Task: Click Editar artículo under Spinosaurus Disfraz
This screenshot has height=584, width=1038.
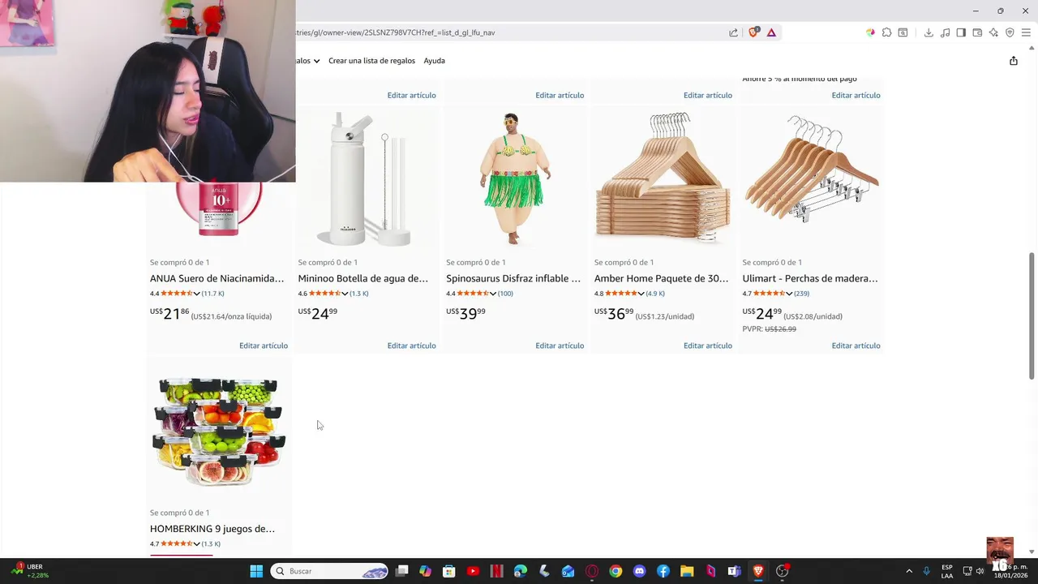Action: click(560, 346)
